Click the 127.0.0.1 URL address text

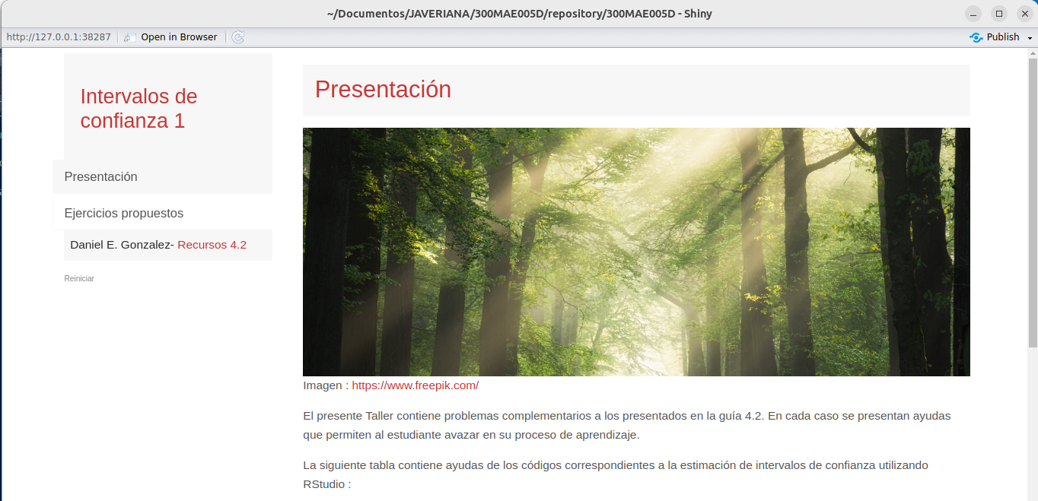59,37
